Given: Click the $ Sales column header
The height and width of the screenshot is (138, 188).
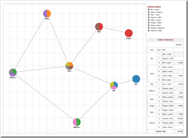Looking at the screenshot, I should click(x=179, y=45).
